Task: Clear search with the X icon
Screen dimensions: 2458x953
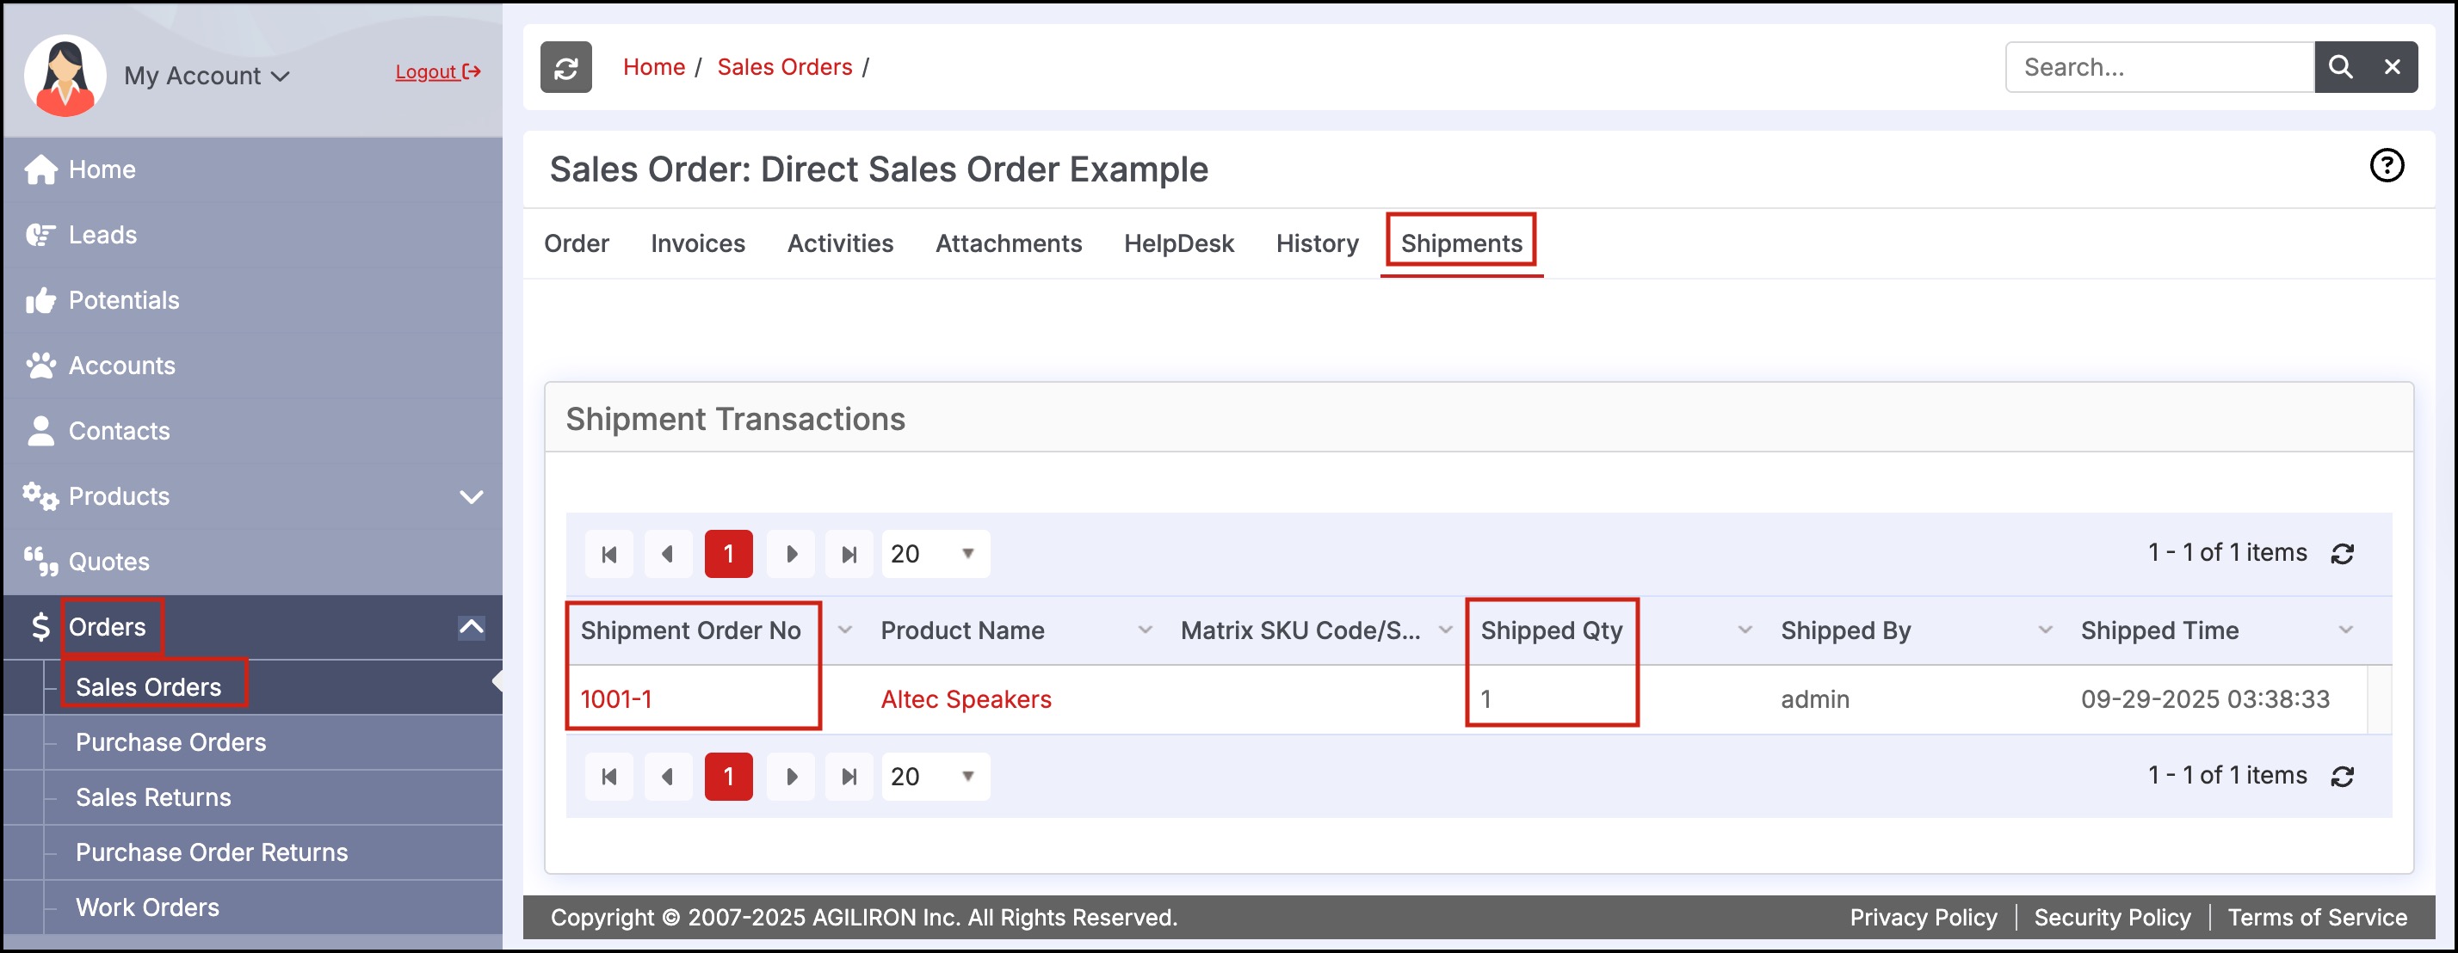Action: (x=2393, y=67)
